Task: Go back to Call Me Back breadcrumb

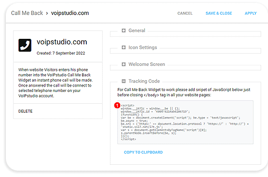Action: [x=27, y=13]
